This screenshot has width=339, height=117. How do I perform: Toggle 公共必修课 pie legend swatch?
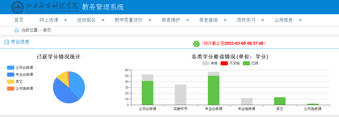10,68
